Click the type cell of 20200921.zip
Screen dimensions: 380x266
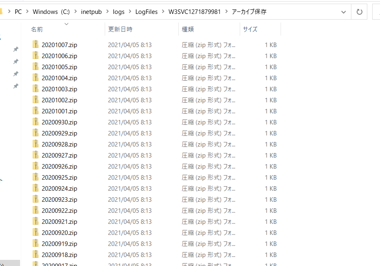(209, 222)
